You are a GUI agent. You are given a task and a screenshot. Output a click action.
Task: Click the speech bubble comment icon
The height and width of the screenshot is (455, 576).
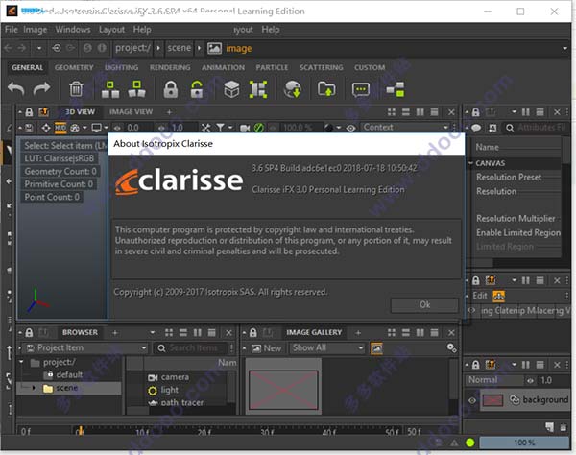(360, 89)
